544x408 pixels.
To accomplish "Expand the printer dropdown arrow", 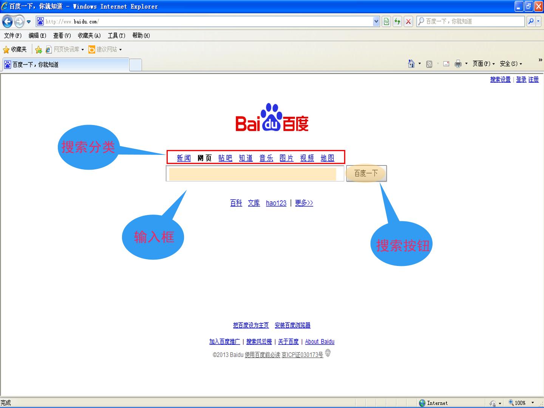I will 466,64.
